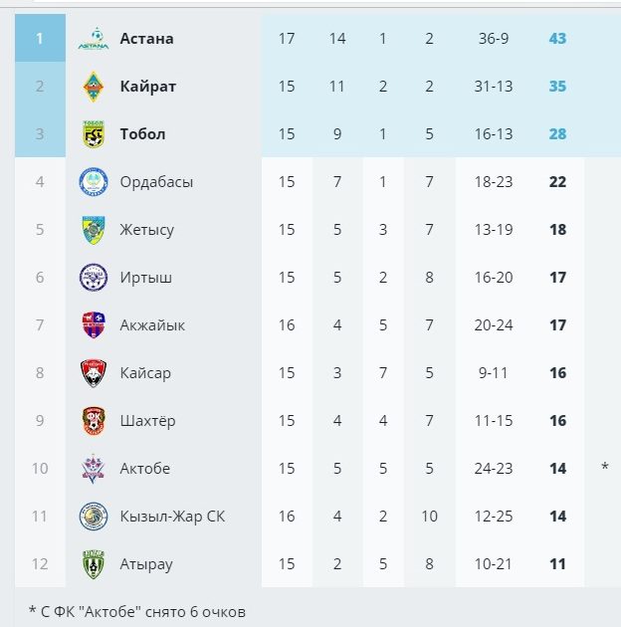The image size is (621, 627).
Task: Select the Кайсар club crest
Action: coord(94,373)
